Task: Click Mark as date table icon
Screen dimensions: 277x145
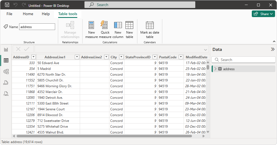Action: coord(150,25)
